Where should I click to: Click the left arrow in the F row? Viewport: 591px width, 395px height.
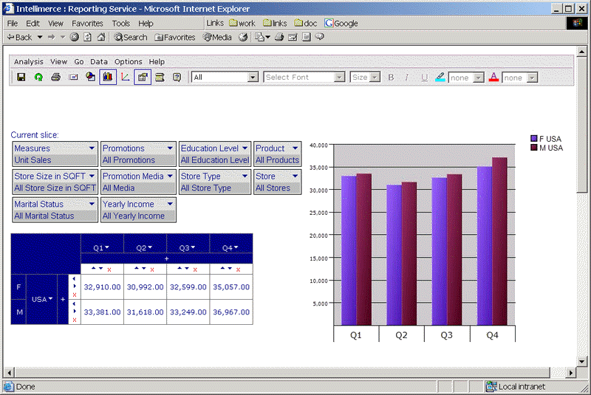(74, 278)
